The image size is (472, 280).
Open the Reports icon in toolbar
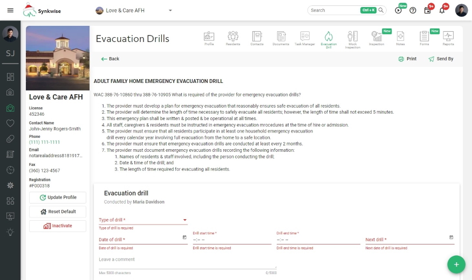448,38
